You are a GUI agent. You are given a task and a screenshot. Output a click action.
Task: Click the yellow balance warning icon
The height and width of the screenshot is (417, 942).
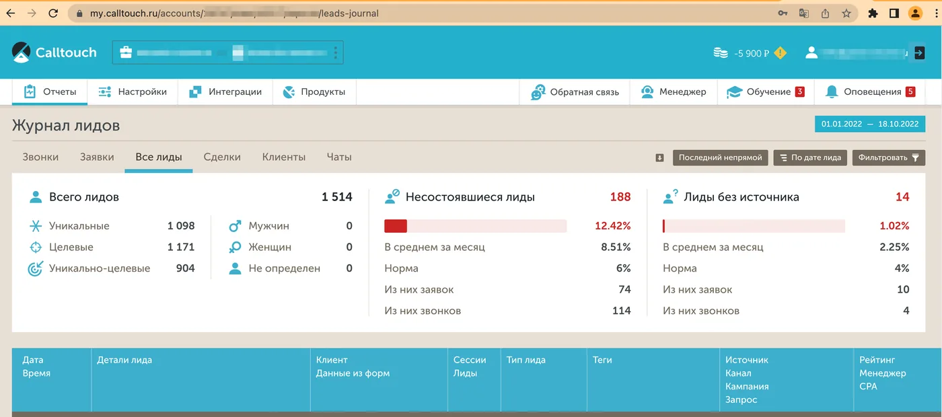coord(780,53)
